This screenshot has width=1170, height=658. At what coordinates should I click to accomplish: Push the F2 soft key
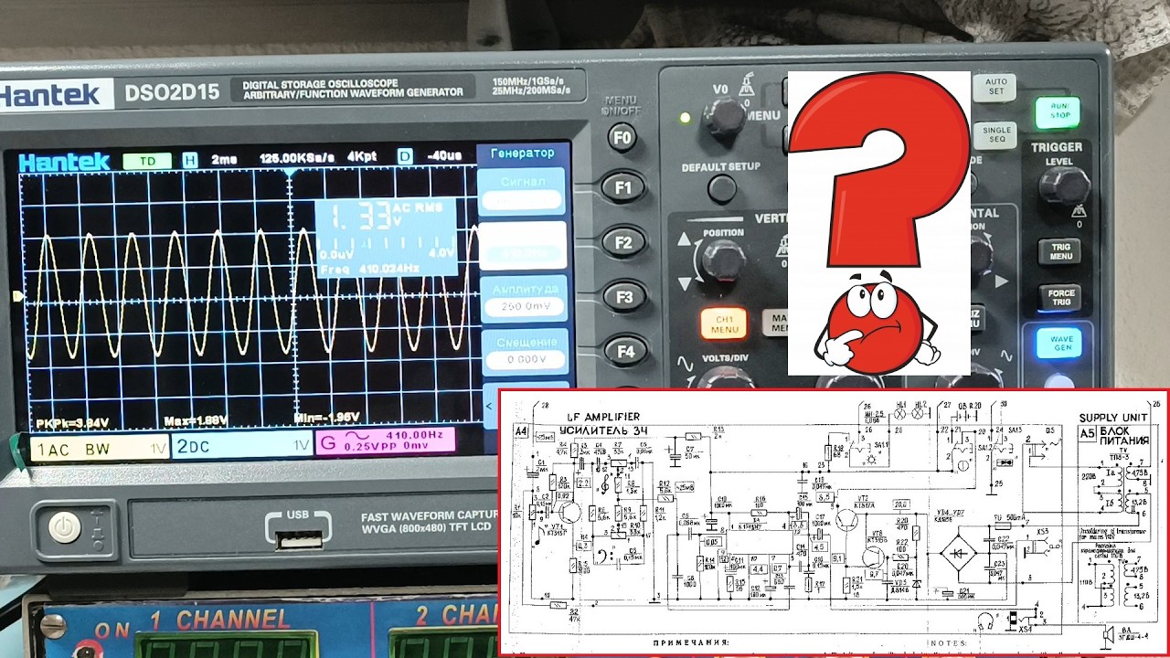click(624, 243)
